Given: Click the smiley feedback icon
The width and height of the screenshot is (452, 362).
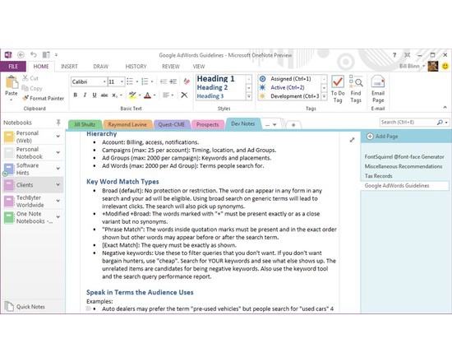Looking at the screenshot, I should click(x=445, y=66).
